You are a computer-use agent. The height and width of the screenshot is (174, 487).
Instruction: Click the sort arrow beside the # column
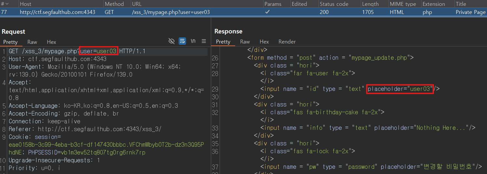pos(7,4)
